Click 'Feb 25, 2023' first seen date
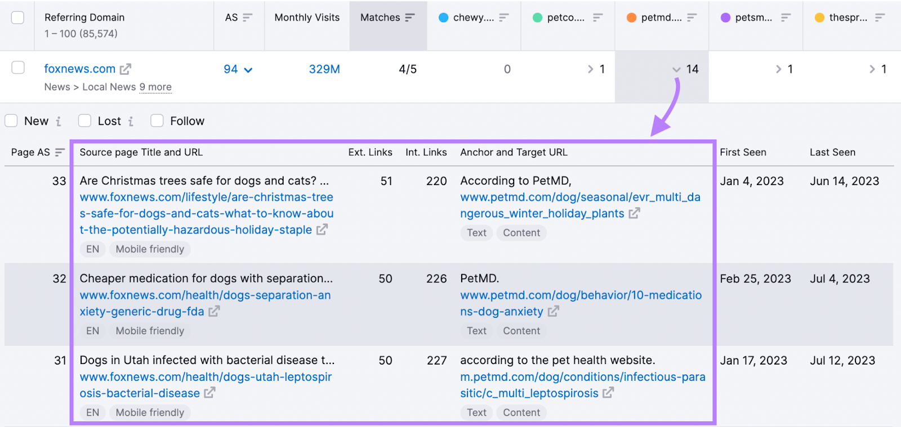901x427 pixels. pos(755,279)
